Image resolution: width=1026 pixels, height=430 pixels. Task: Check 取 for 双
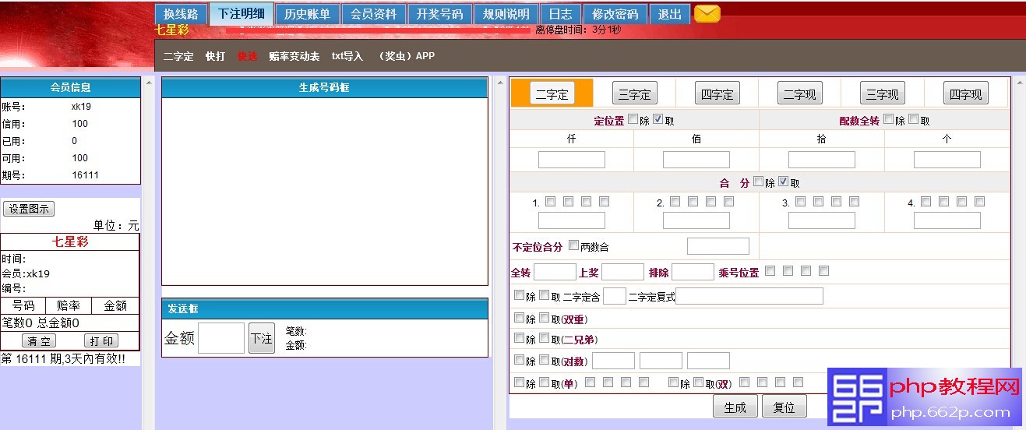[x=698, y=382]
